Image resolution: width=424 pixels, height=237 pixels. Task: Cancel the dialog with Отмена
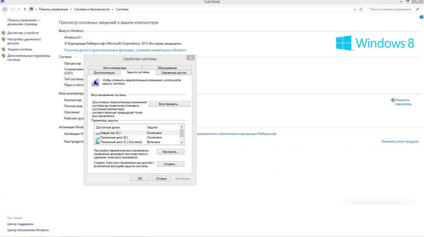click(161, 178)
